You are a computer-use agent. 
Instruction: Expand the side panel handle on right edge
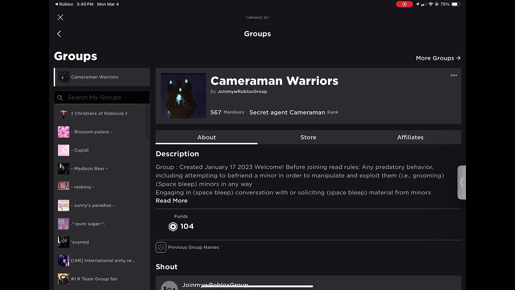pyautogui.click(x=461, y=182)
